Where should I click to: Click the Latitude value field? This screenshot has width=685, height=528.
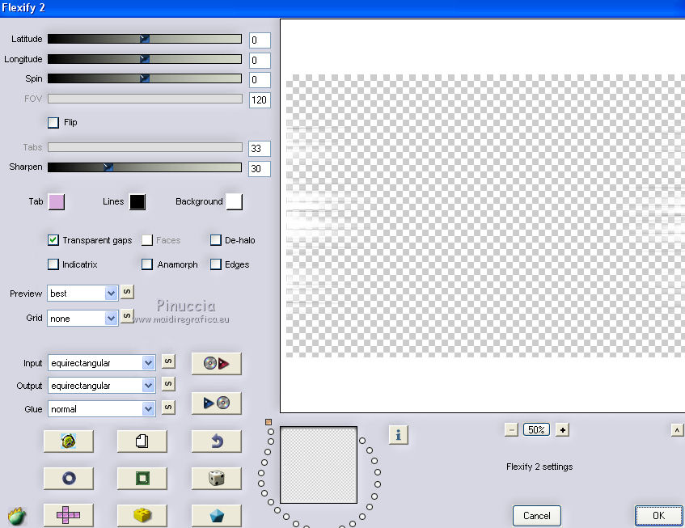(260, 40)
